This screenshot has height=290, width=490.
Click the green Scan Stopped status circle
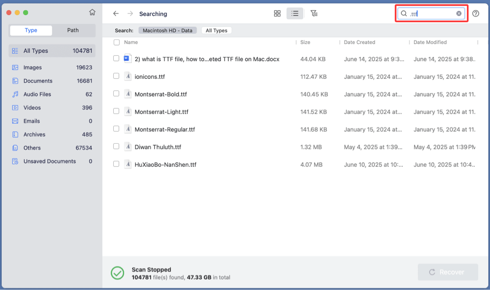pos(117,272)
